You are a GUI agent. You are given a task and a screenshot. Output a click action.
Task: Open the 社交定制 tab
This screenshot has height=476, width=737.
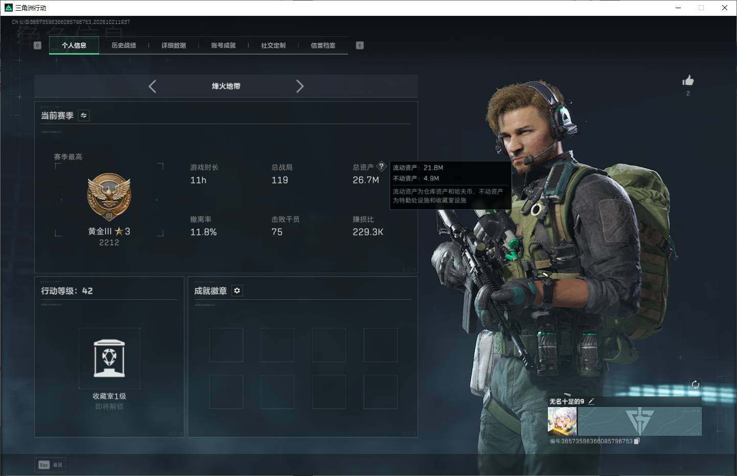tap(273, 45)
